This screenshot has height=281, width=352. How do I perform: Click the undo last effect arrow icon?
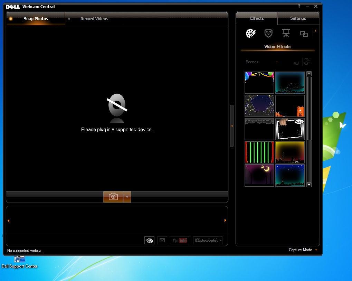pyautogui.click(x=296, y=63)
